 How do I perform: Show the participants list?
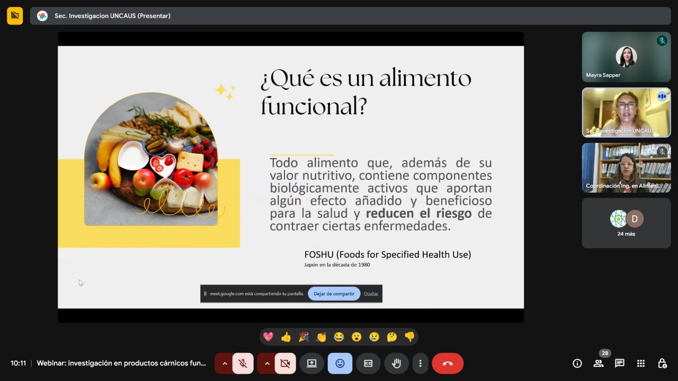pyautogui.click(x=599, y=364)
